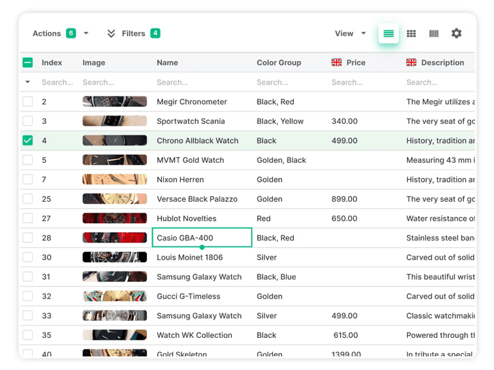Toggle the select-all checkbox in header
Screen dimensions: 494x370
(x=28, y=62)
